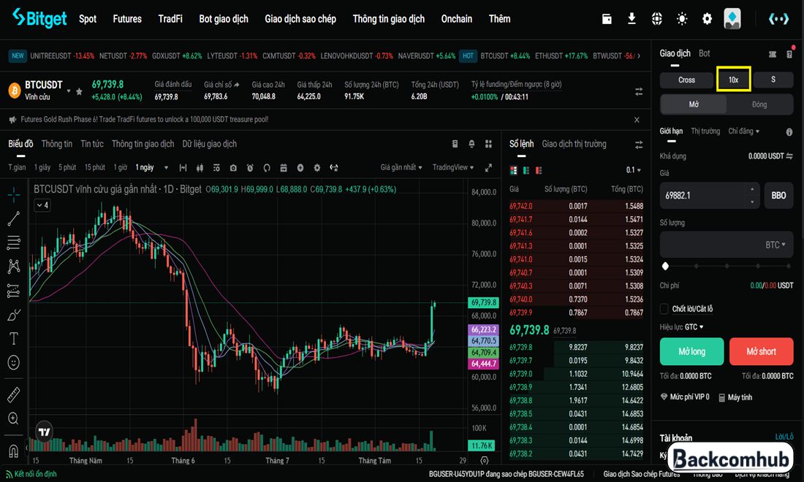Viewport: 804px width, 482px height.
Task: Open the BTCUSDT pair selector dropdown
Action: pos(69,91)
